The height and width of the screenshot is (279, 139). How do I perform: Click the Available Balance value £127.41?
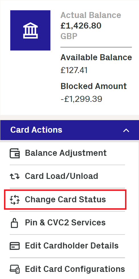[74, 70]
